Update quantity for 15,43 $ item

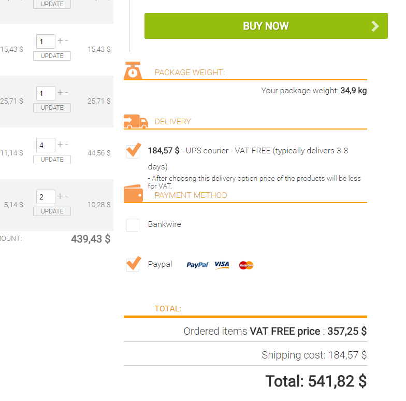(52, 56)
